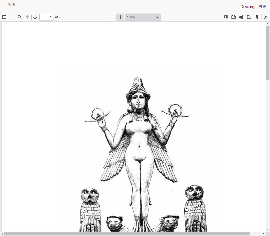The height and width of the screenshot is (236, 270).
Task: Click the page number input field
Action: 47,17
